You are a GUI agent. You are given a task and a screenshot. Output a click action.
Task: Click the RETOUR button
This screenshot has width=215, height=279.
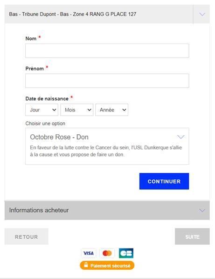pyautogui.click(x=27, y=237)
